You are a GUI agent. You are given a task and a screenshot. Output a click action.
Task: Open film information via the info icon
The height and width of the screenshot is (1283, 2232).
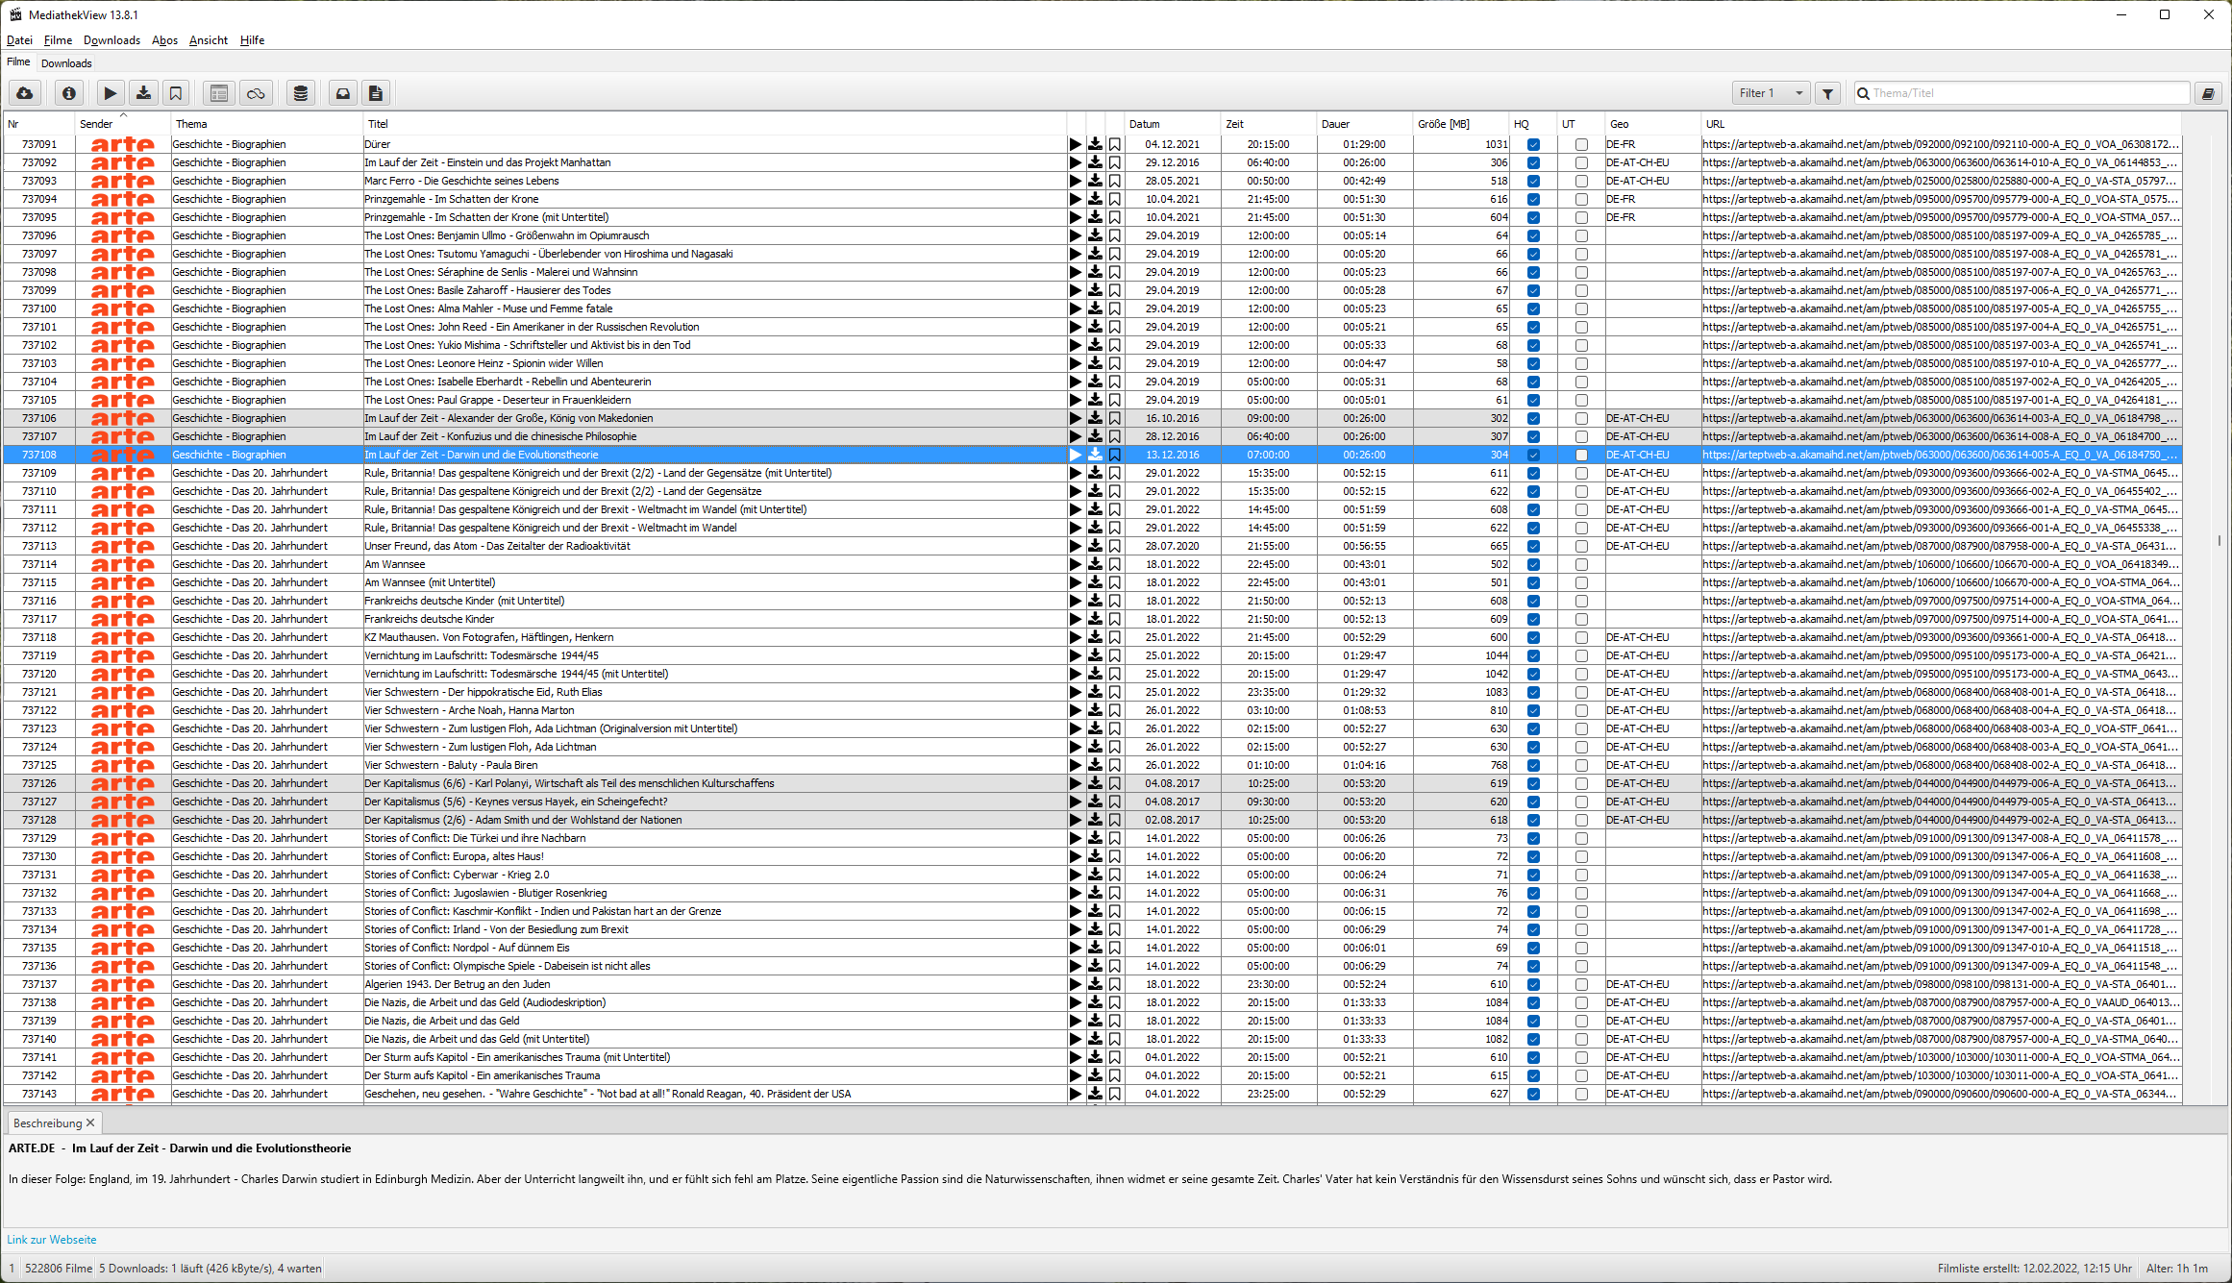click(x=68, y=93)
